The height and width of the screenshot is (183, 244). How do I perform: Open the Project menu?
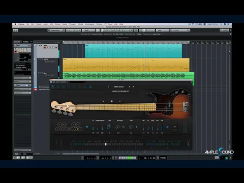coord(39,24)
